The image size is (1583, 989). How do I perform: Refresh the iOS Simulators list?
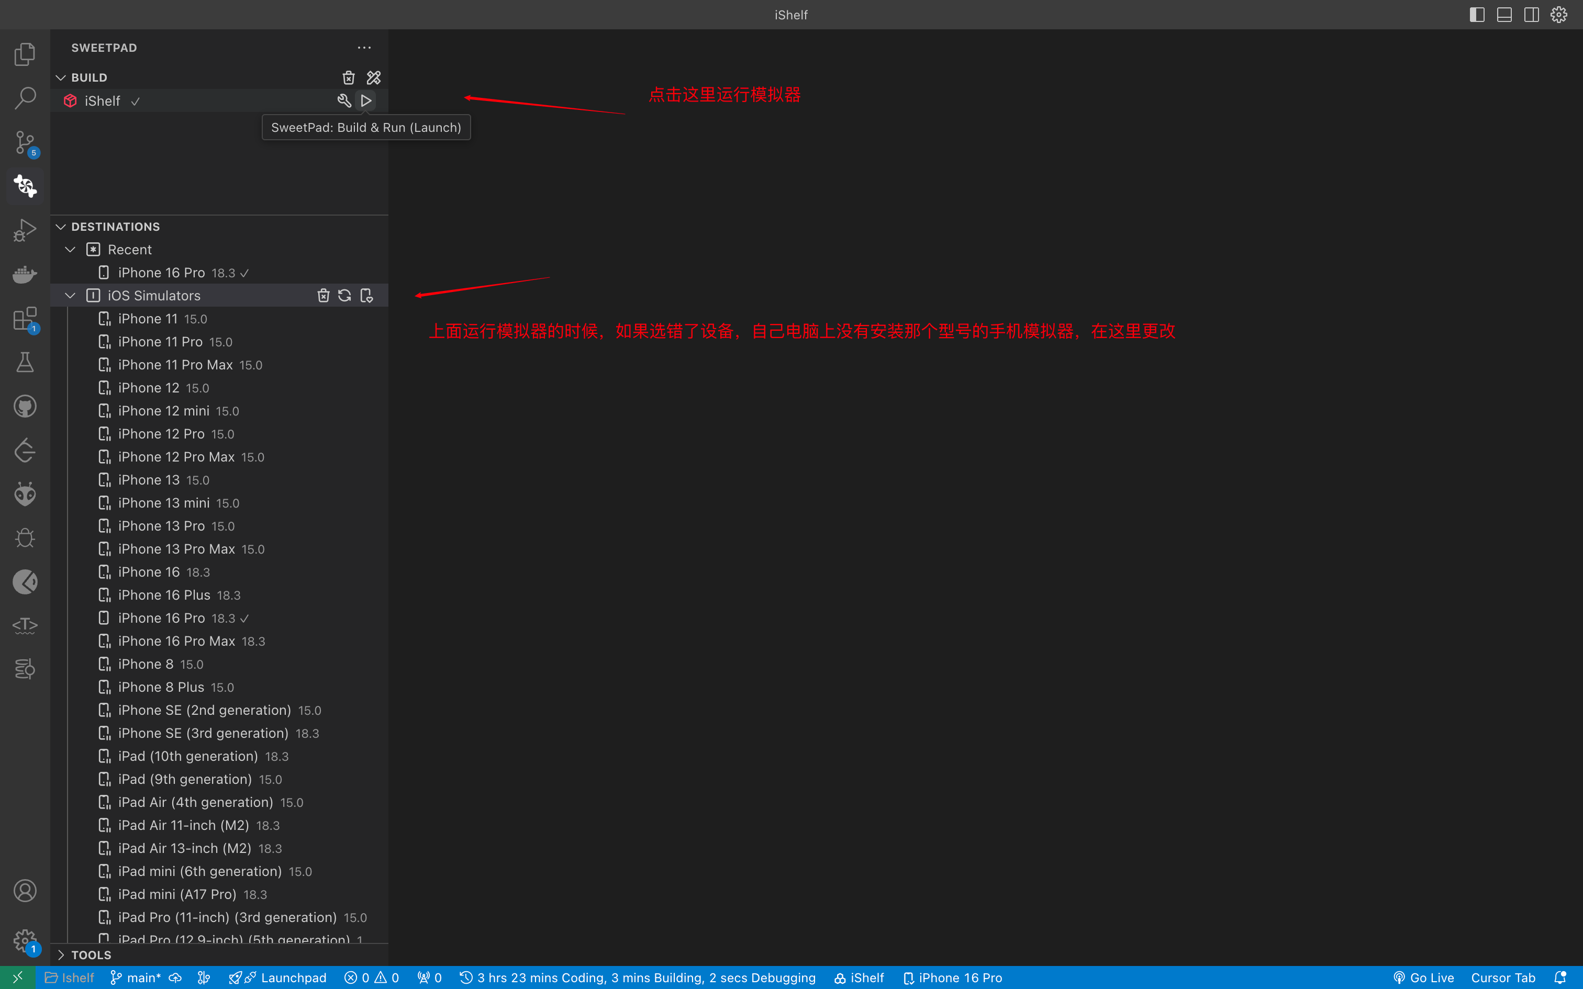345,296
